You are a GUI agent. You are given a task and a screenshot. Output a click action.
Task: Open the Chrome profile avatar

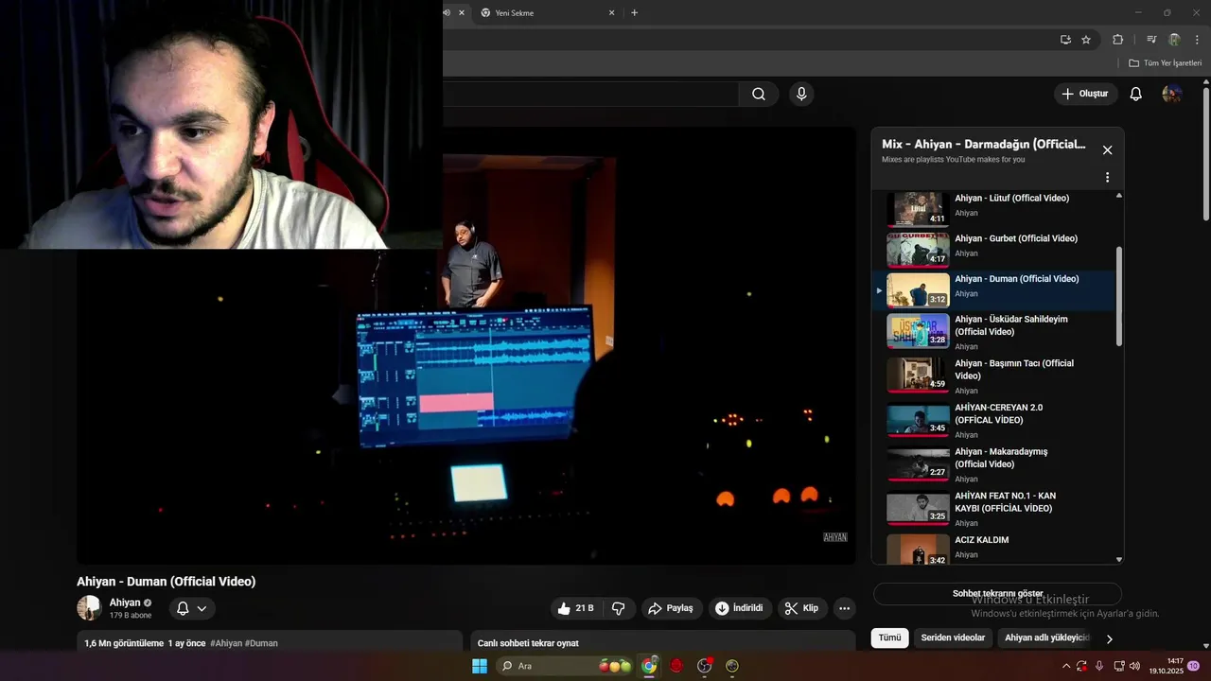click(x=1174, y=40)
